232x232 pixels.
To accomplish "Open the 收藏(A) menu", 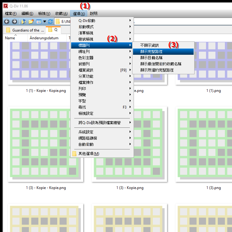I will tap(62, 14).
